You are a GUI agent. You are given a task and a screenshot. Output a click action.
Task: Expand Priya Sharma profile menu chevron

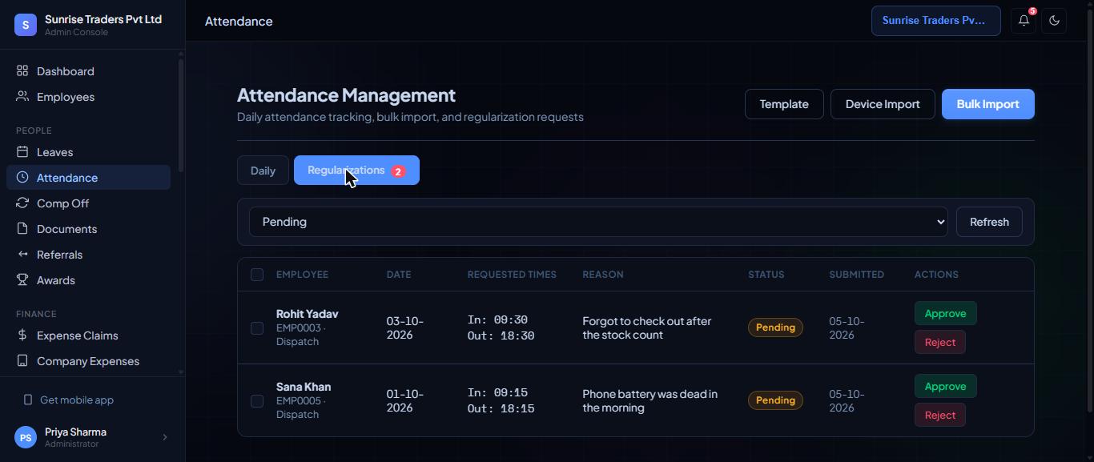point(165,437)
